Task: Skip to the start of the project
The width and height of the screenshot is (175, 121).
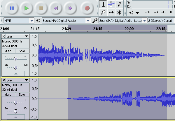Action: tap(56, 8)
